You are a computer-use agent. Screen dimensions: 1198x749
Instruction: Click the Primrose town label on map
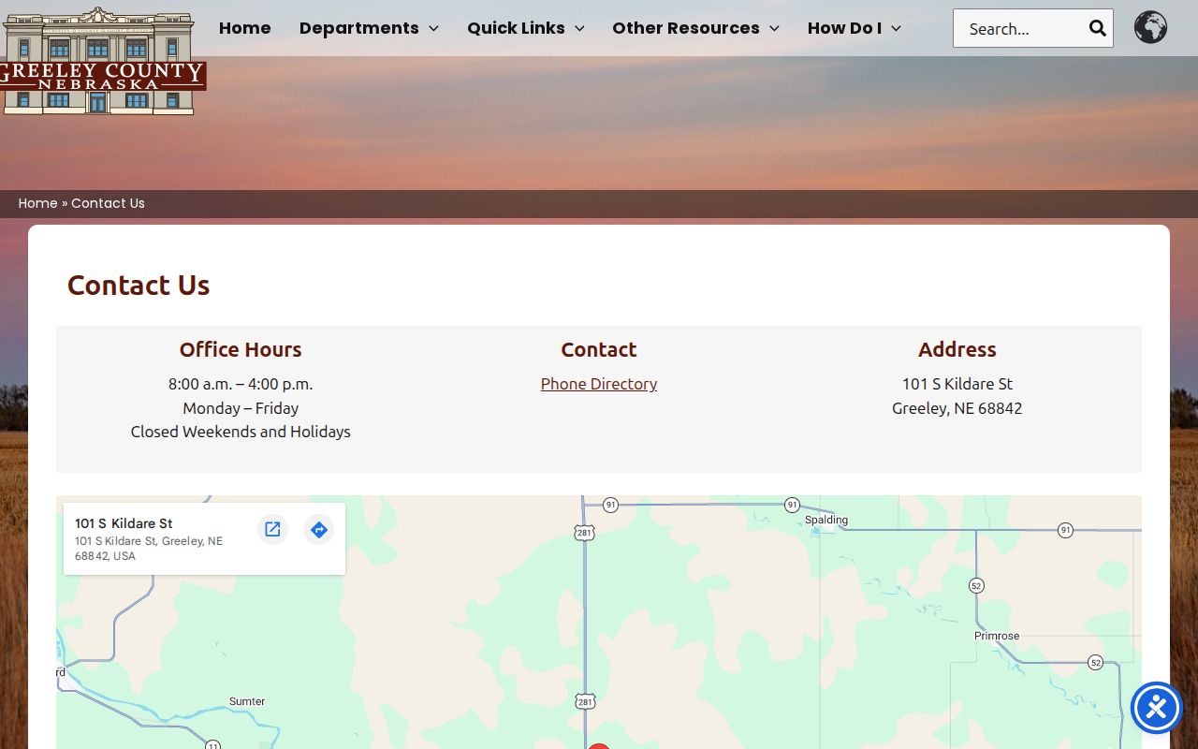(x=997, y=636)
